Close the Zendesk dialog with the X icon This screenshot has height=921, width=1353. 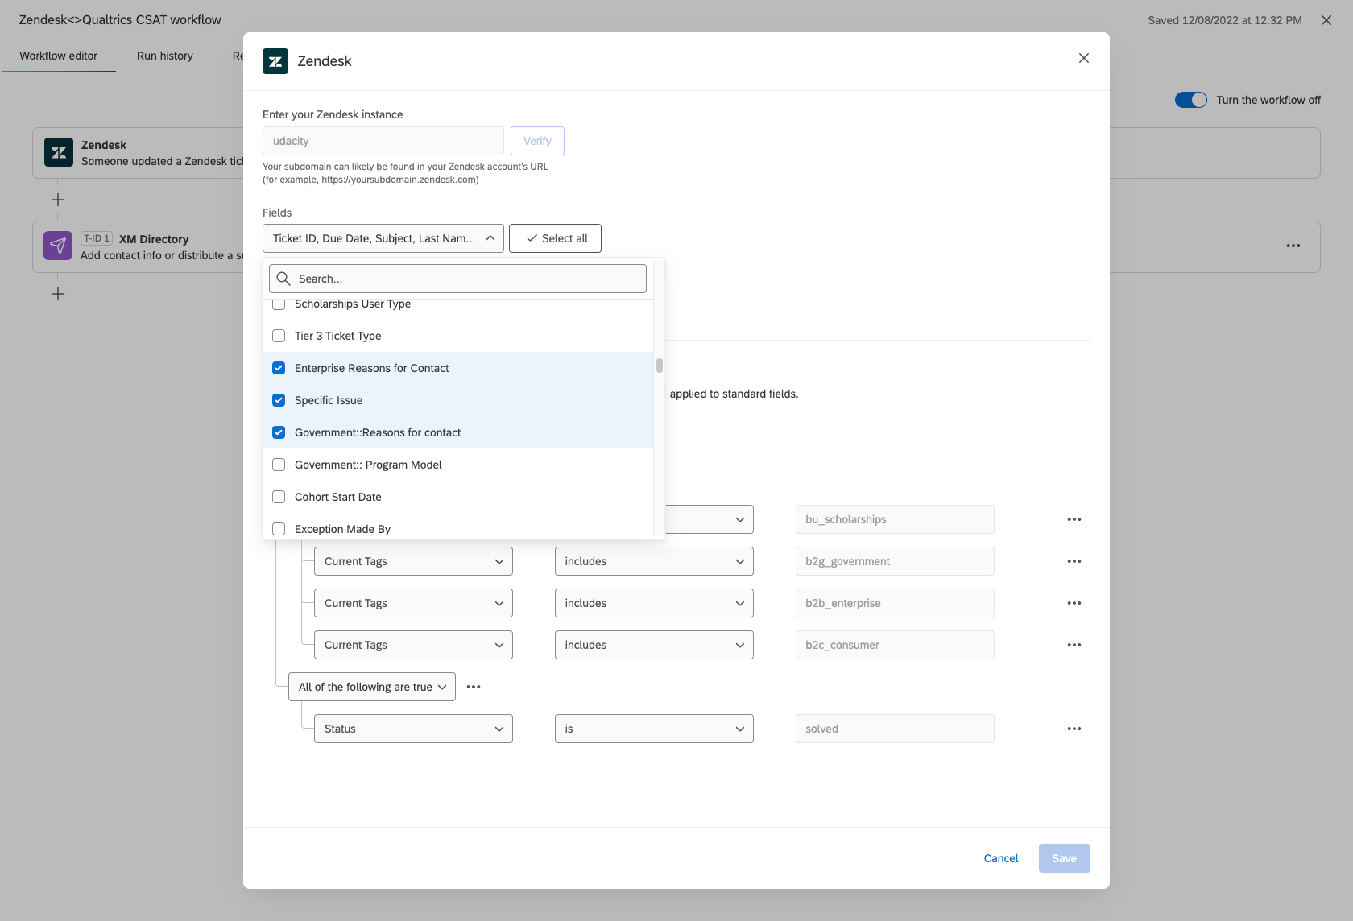[1084, 58]
